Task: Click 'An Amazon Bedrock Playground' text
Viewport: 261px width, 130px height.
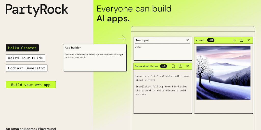Action: (31, 129)
